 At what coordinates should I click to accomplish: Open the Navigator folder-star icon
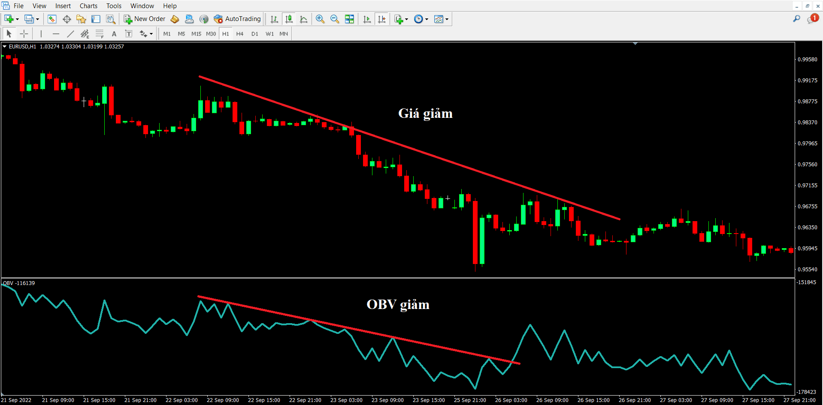tap(81, 19)
